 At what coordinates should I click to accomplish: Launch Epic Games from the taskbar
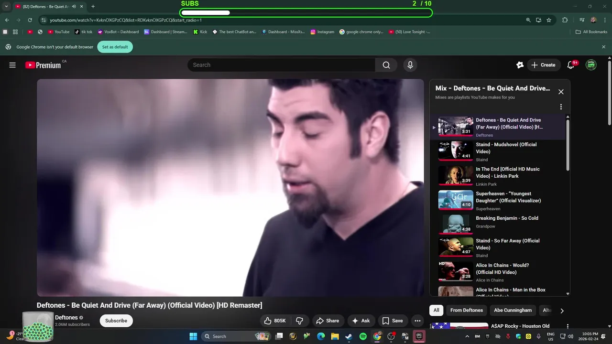[x=419, y=336]
